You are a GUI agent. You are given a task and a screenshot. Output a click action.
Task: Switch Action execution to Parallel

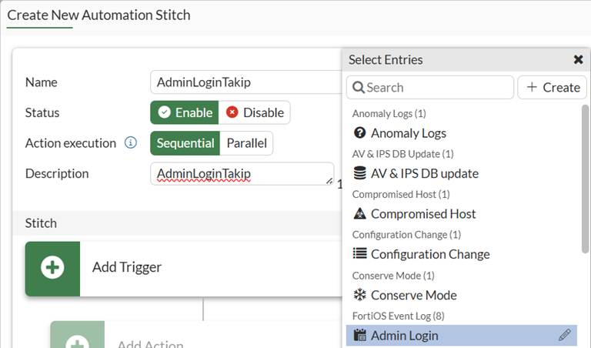(x=246, y=143)
